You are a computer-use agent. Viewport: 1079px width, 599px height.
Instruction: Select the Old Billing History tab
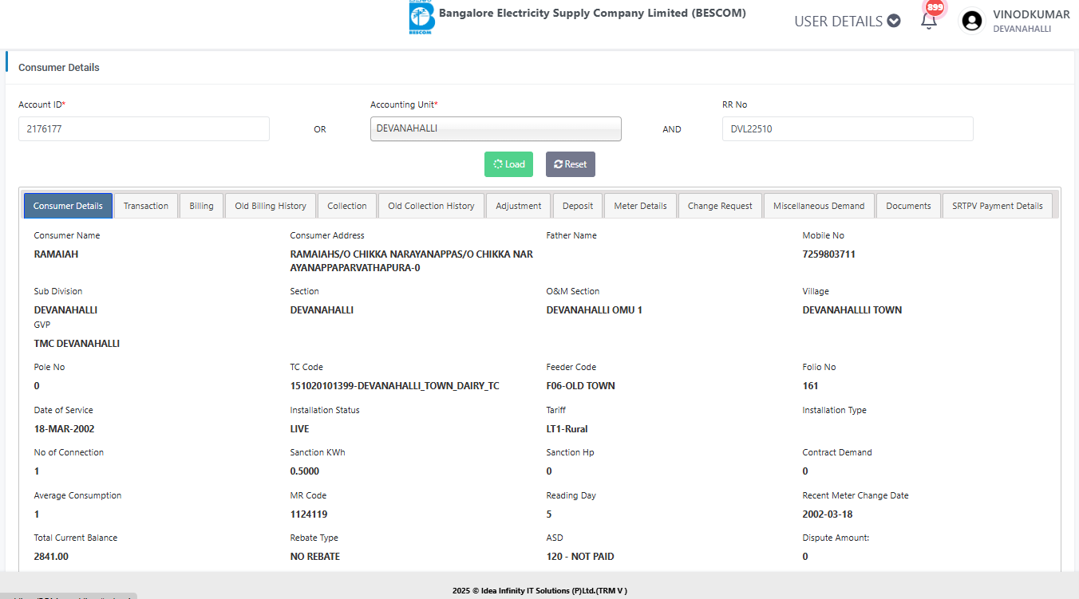coord(271,206)
